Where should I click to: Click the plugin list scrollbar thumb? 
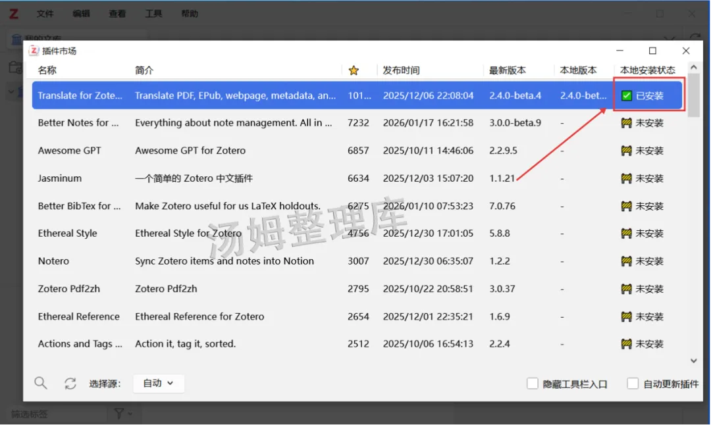point(693,95)
